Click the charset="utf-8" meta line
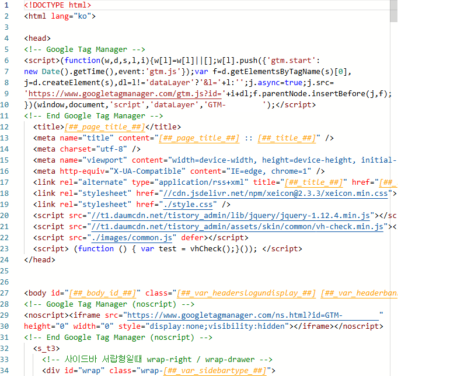The width and height of the screenshot is (464, 376). [87, 149]
